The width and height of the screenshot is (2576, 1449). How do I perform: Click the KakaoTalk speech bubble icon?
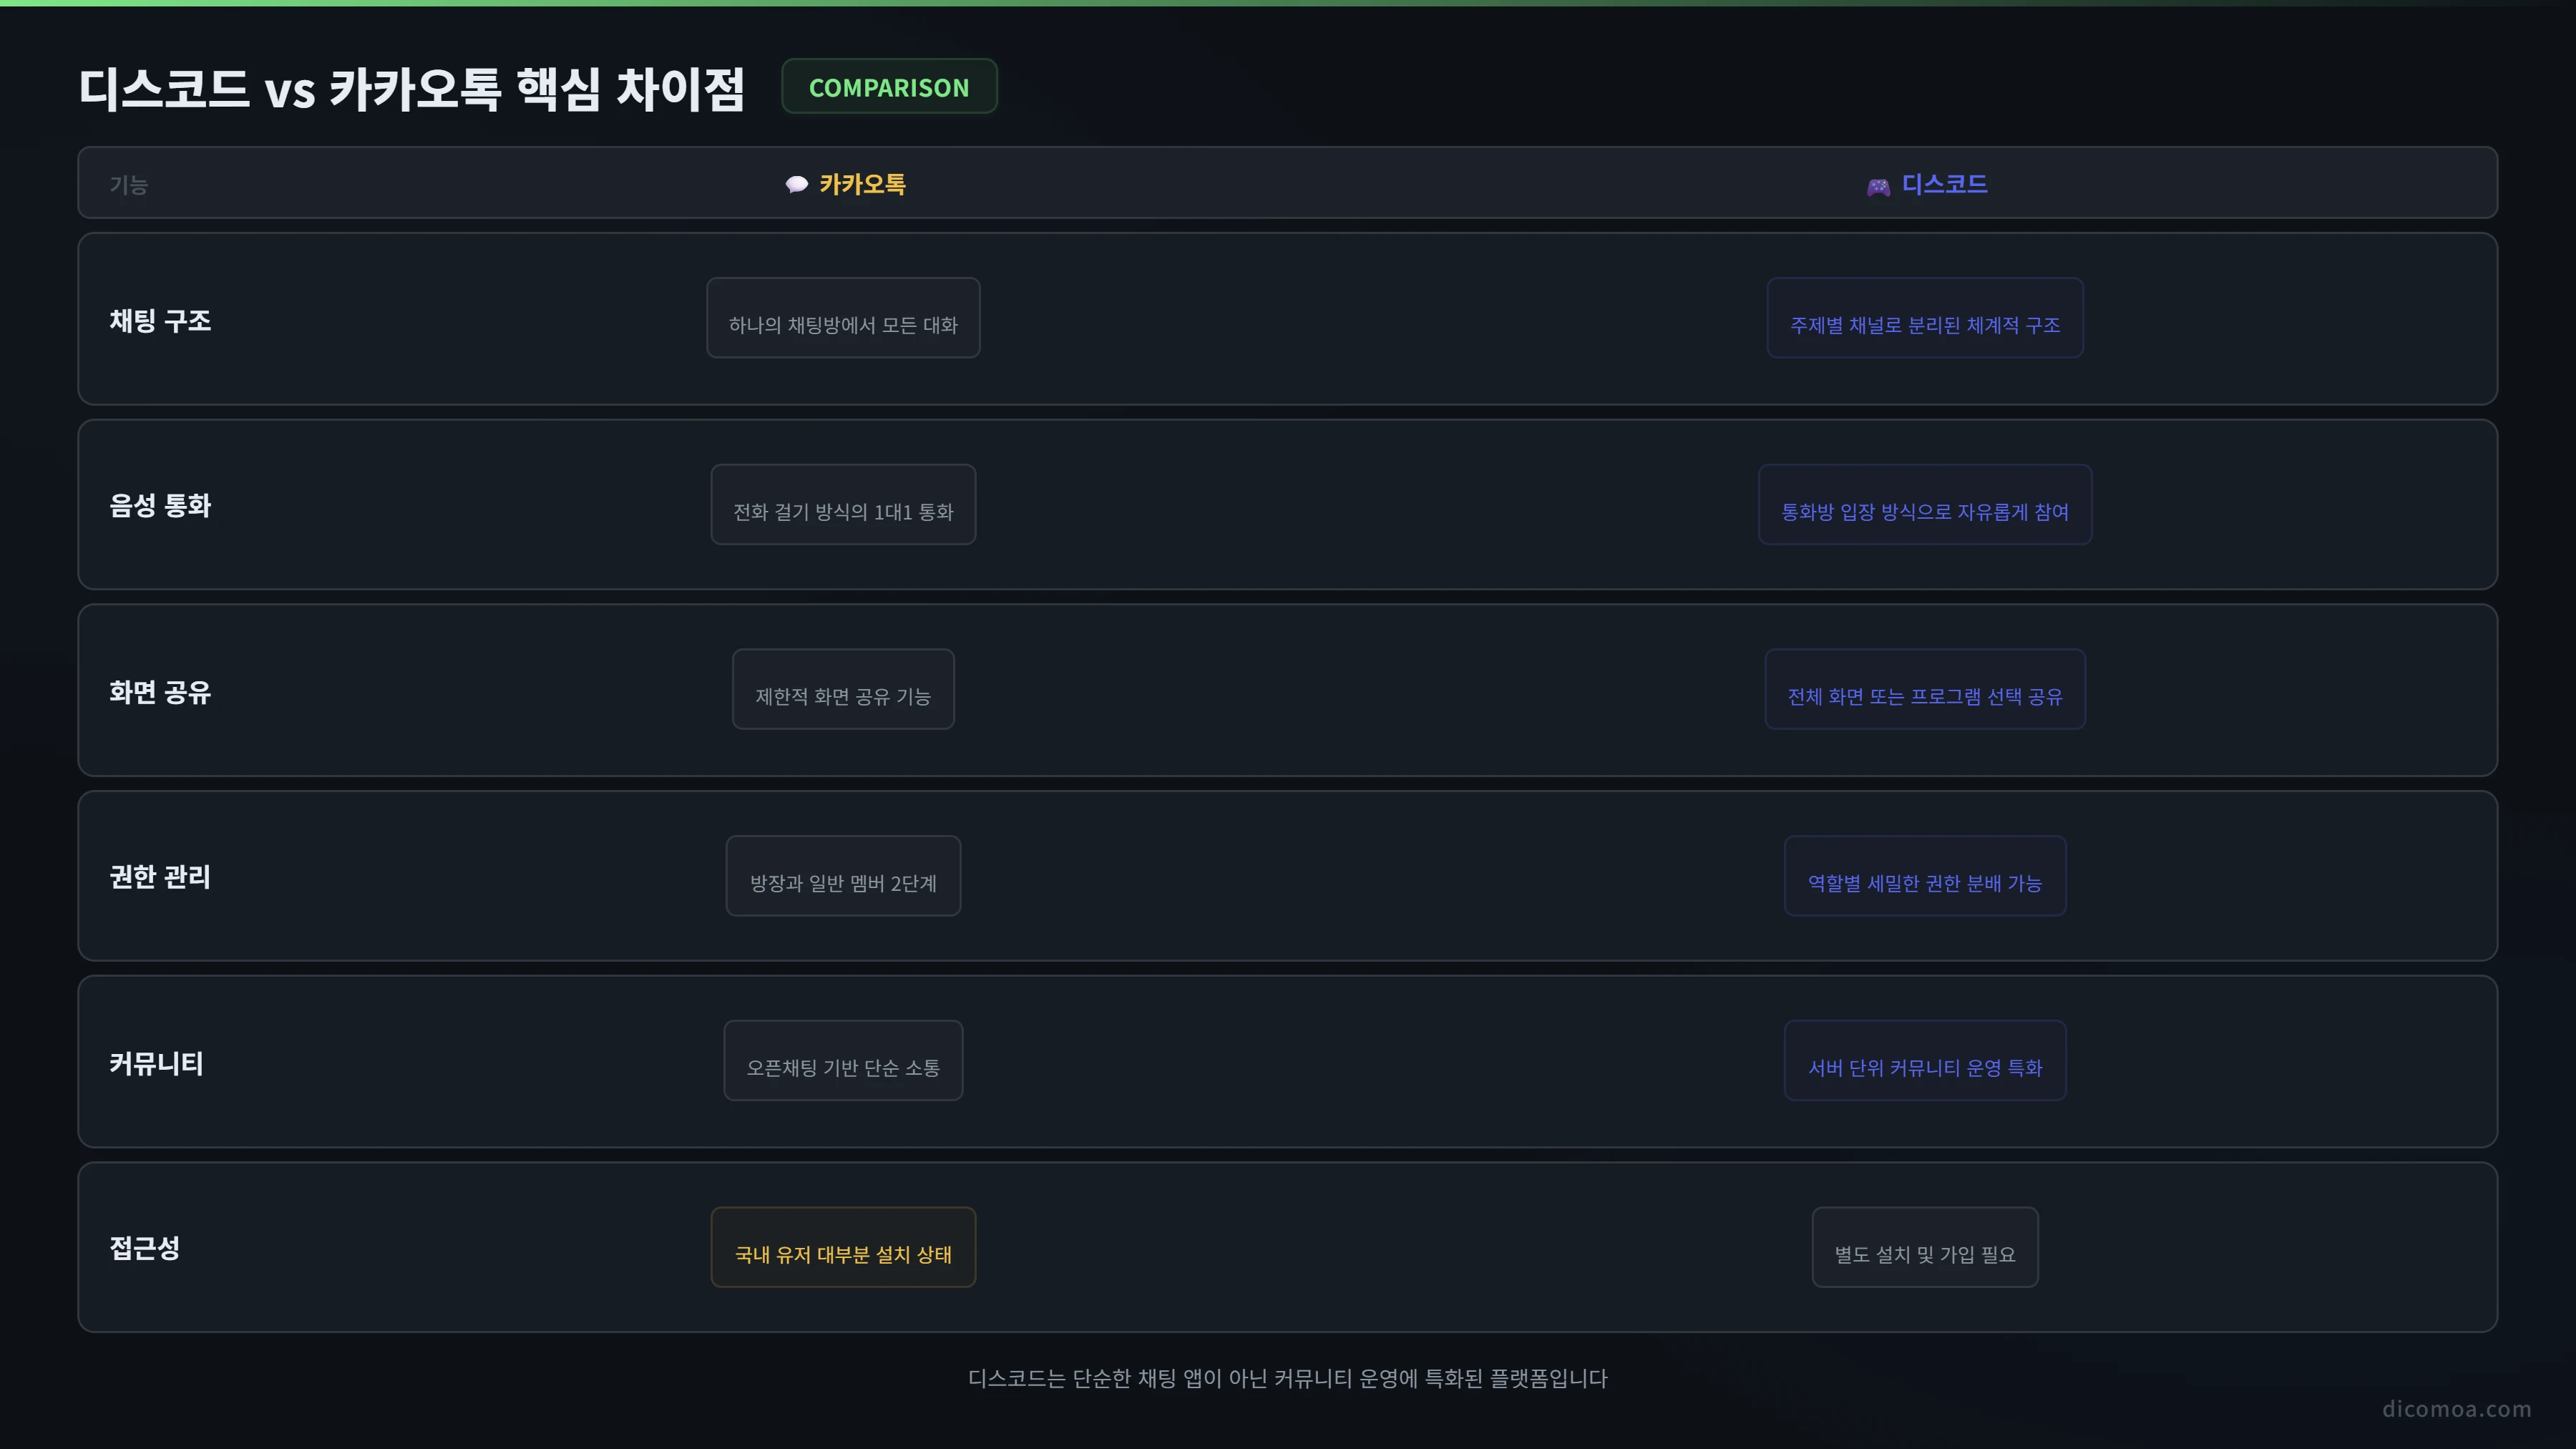pyautogui.click(x=796, y=185)
